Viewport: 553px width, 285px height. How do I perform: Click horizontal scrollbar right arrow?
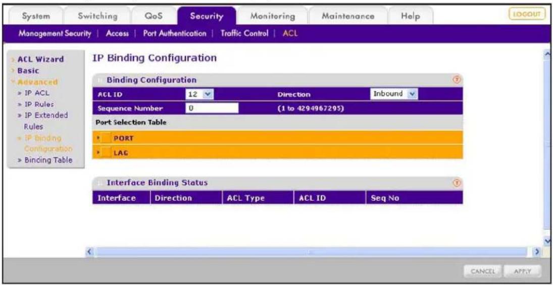pos(537,252)
